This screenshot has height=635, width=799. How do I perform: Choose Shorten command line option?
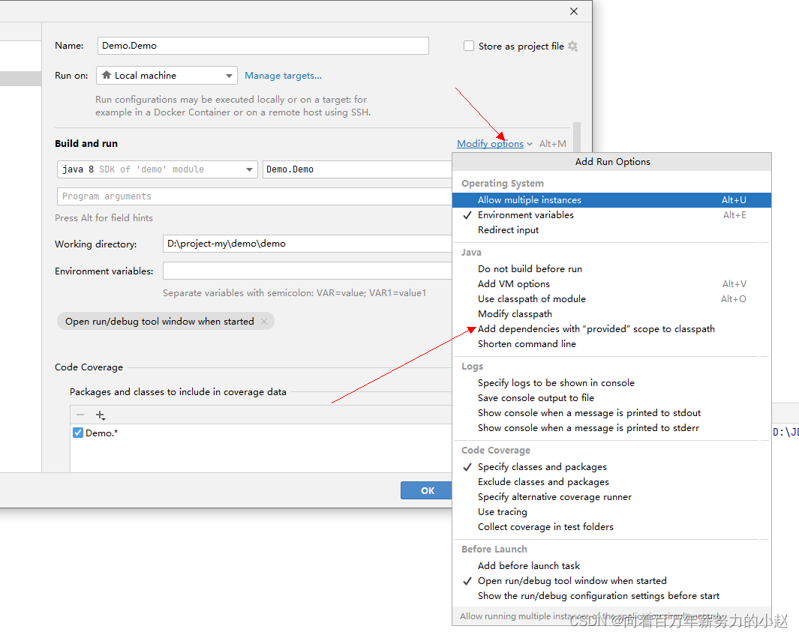pos(527,343)
